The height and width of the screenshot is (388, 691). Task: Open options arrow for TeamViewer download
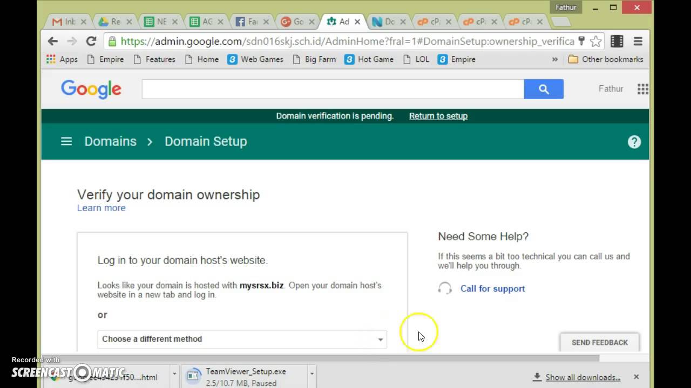[x=311, y=373]
